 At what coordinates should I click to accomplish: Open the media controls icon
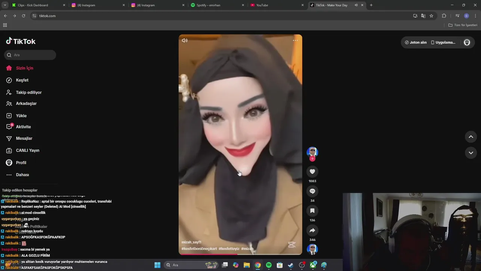[x=457, y=16]
